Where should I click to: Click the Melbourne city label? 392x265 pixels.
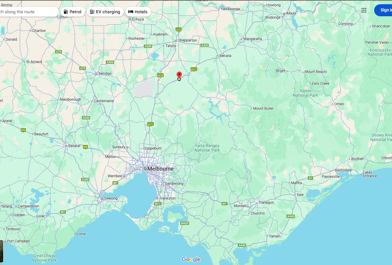160,169
